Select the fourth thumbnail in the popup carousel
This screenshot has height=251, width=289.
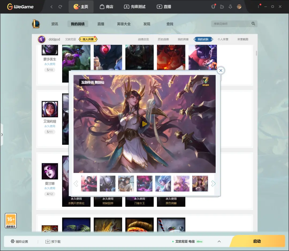[x=144, y=184]
